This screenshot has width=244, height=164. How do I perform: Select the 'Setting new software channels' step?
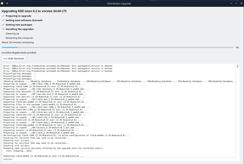tap(24, 20)
